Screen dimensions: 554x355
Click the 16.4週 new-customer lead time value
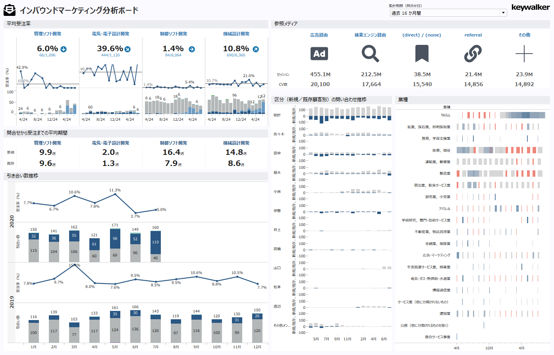point(173,152)
